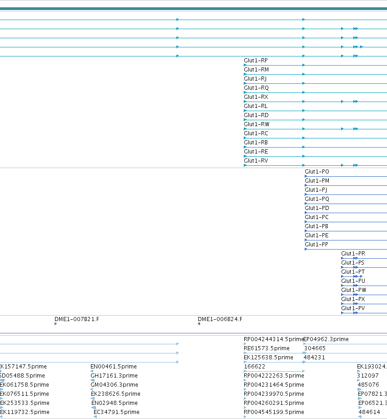
Task: Click the Glut1-PC protein label
Action: click(x=317, y=217)
